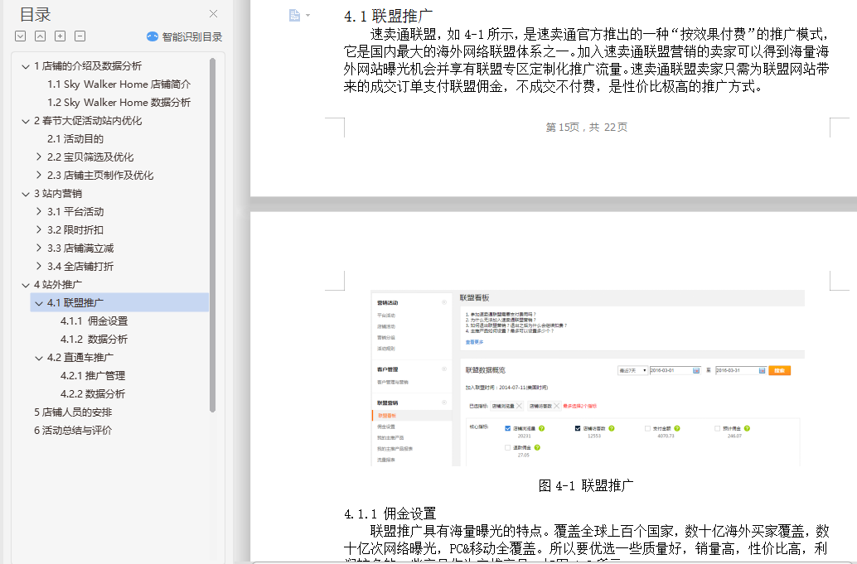
Task: Expand the '2.2 宝贝筛选及优化' entry
Action: (38, 157)
